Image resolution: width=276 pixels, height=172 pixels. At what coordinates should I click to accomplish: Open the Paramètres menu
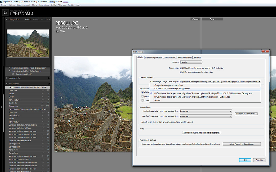[x=44, y=5]
